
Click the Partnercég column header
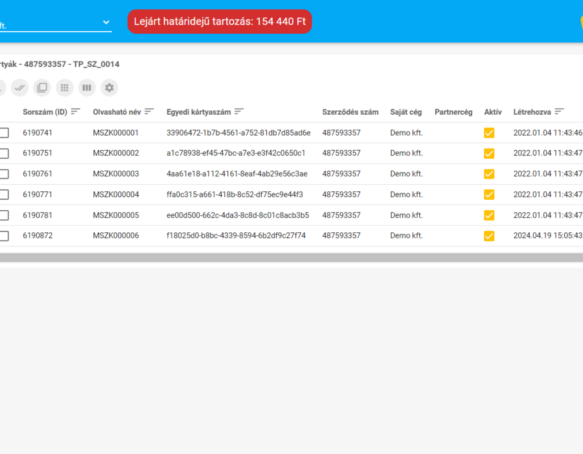pyautogui.click(x=453, y=112)
